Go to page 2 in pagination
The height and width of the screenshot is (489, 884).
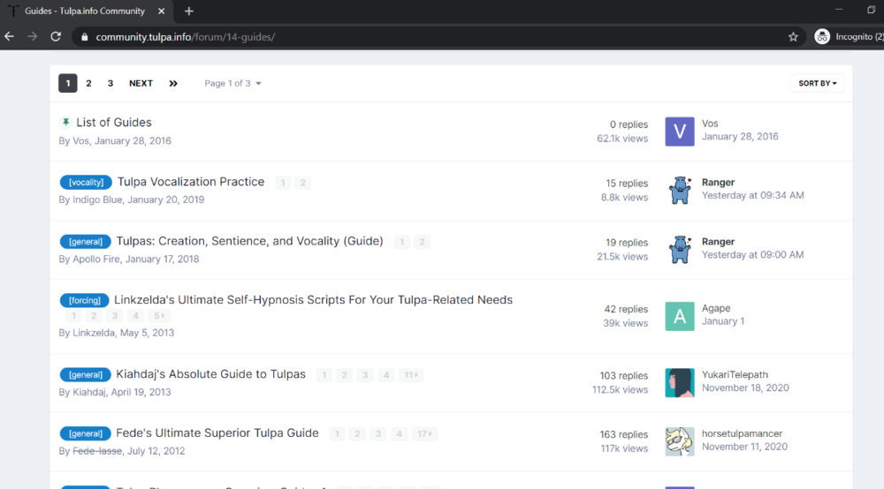(88, 83)
